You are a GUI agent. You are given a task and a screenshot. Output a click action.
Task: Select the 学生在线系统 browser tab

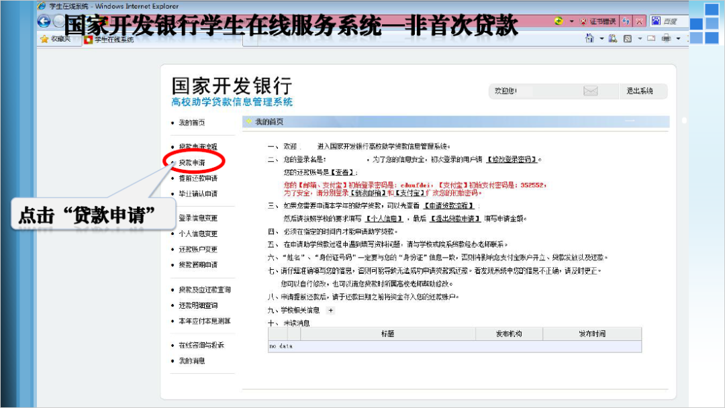pos(162,40)
